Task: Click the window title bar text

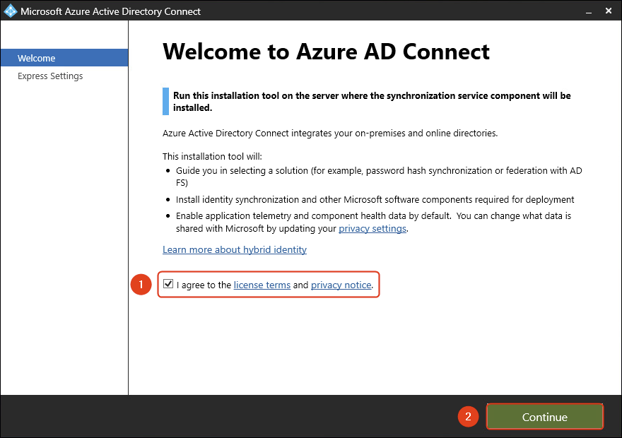Action: pyautogui.click(x=110, y=11)
